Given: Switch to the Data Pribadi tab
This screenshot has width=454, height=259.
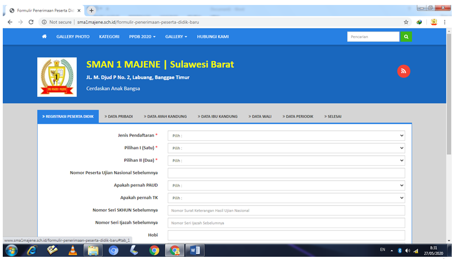Looking at the screenshot, I should [x=118, y=117].
